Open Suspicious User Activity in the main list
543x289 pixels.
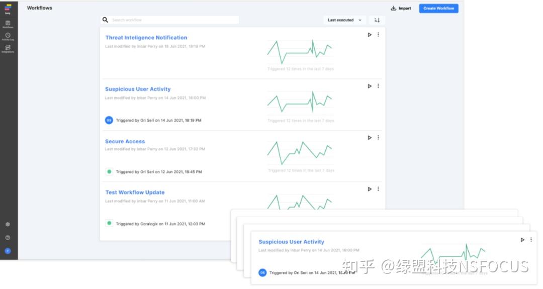point(138,89)
